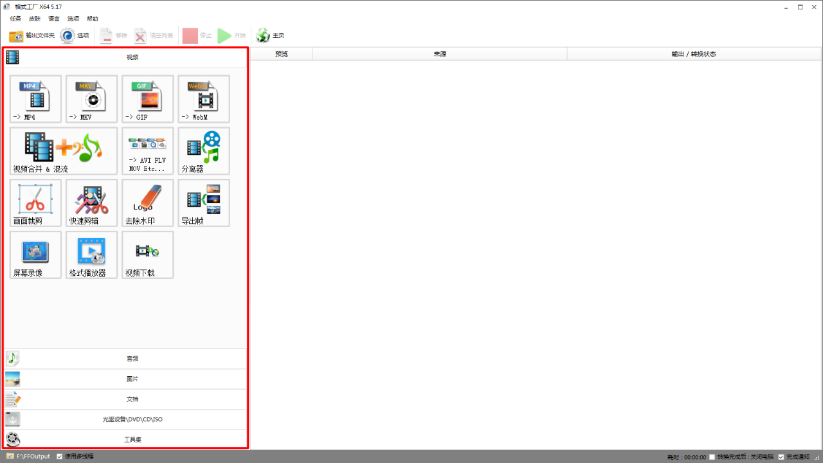Open the -> MP4 video converter
823x463 pixels.
pos(36,99)
